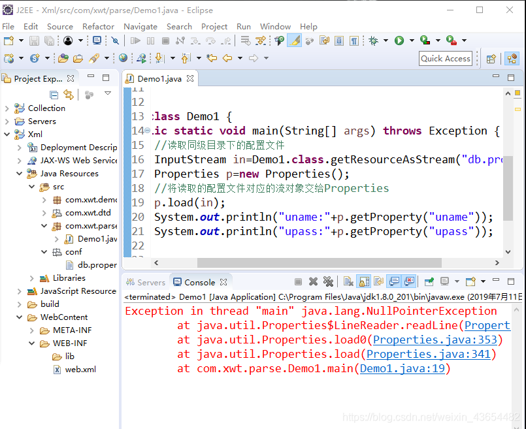This screenshot has height=429, width=526.
Task: Open the External Tools dropdown arrow
Action: pyautogui.click(x=464, y=40)
